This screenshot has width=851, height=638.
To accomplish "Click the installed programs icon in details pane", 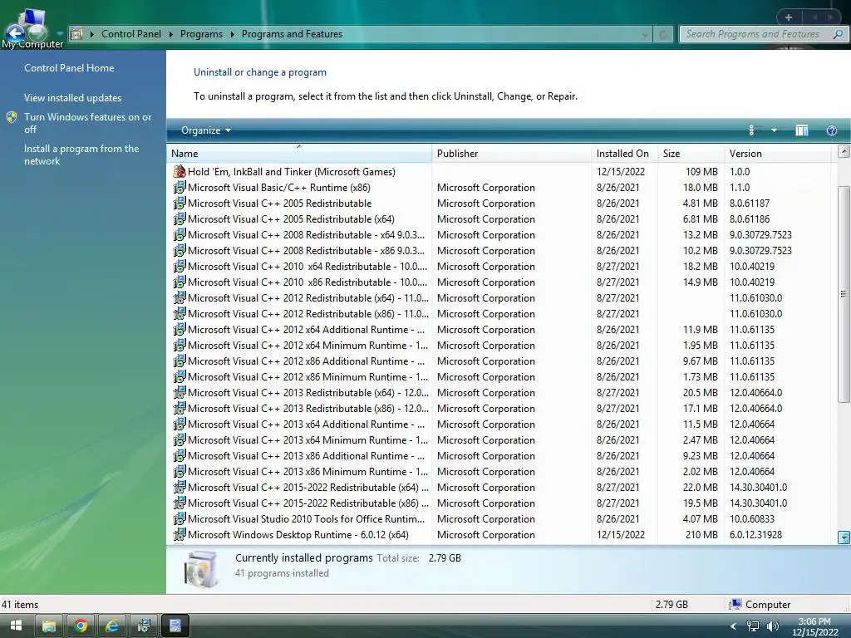I will point(201,568).
